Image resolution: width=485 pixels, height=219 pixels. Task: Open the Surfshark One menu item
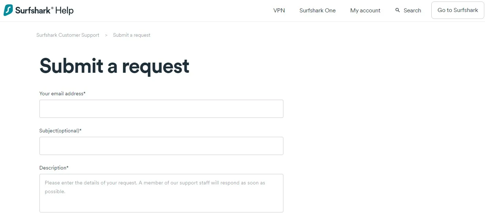(317, 11)
